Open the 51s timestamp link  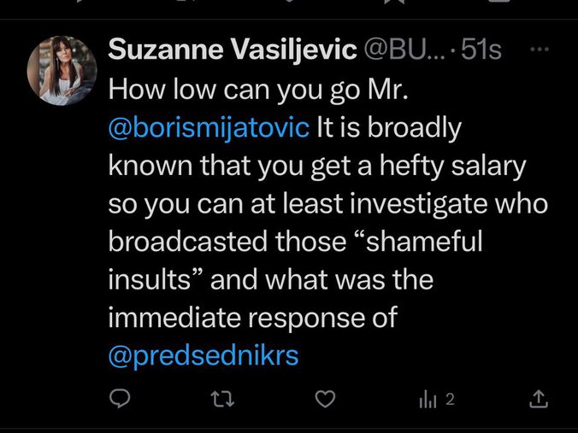pyautogui.click(x=481, y=51)
